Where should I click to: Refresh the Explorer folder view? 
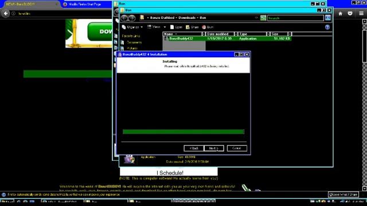point(263,18)
